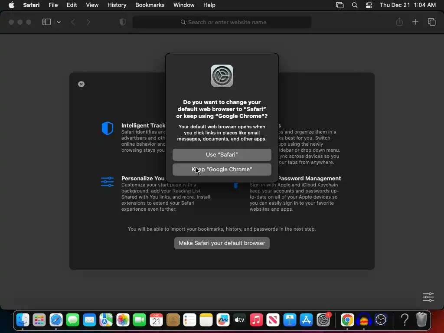Open the Safari menu
Viewport: 444px width, 333px height.
31,5
